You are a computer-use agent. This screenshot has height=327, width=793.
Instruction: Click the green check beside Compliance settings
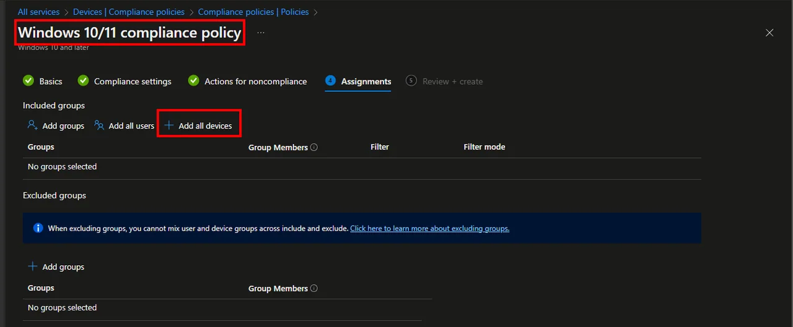[83, 81]
